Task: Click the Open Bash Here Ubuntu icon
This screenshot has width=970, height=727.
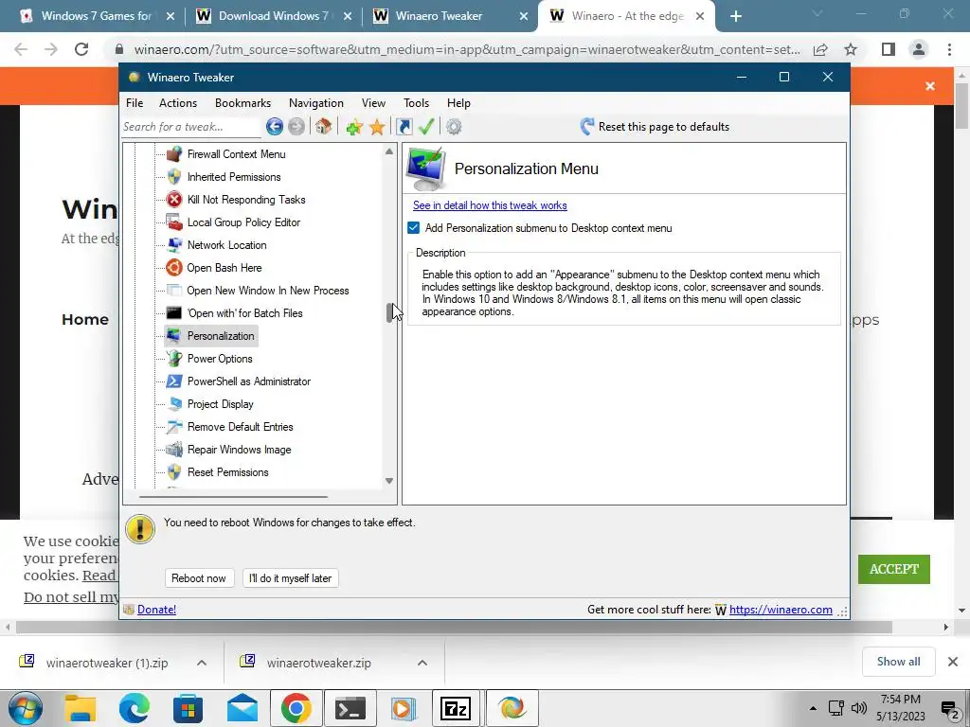Action: click(174, 268)
